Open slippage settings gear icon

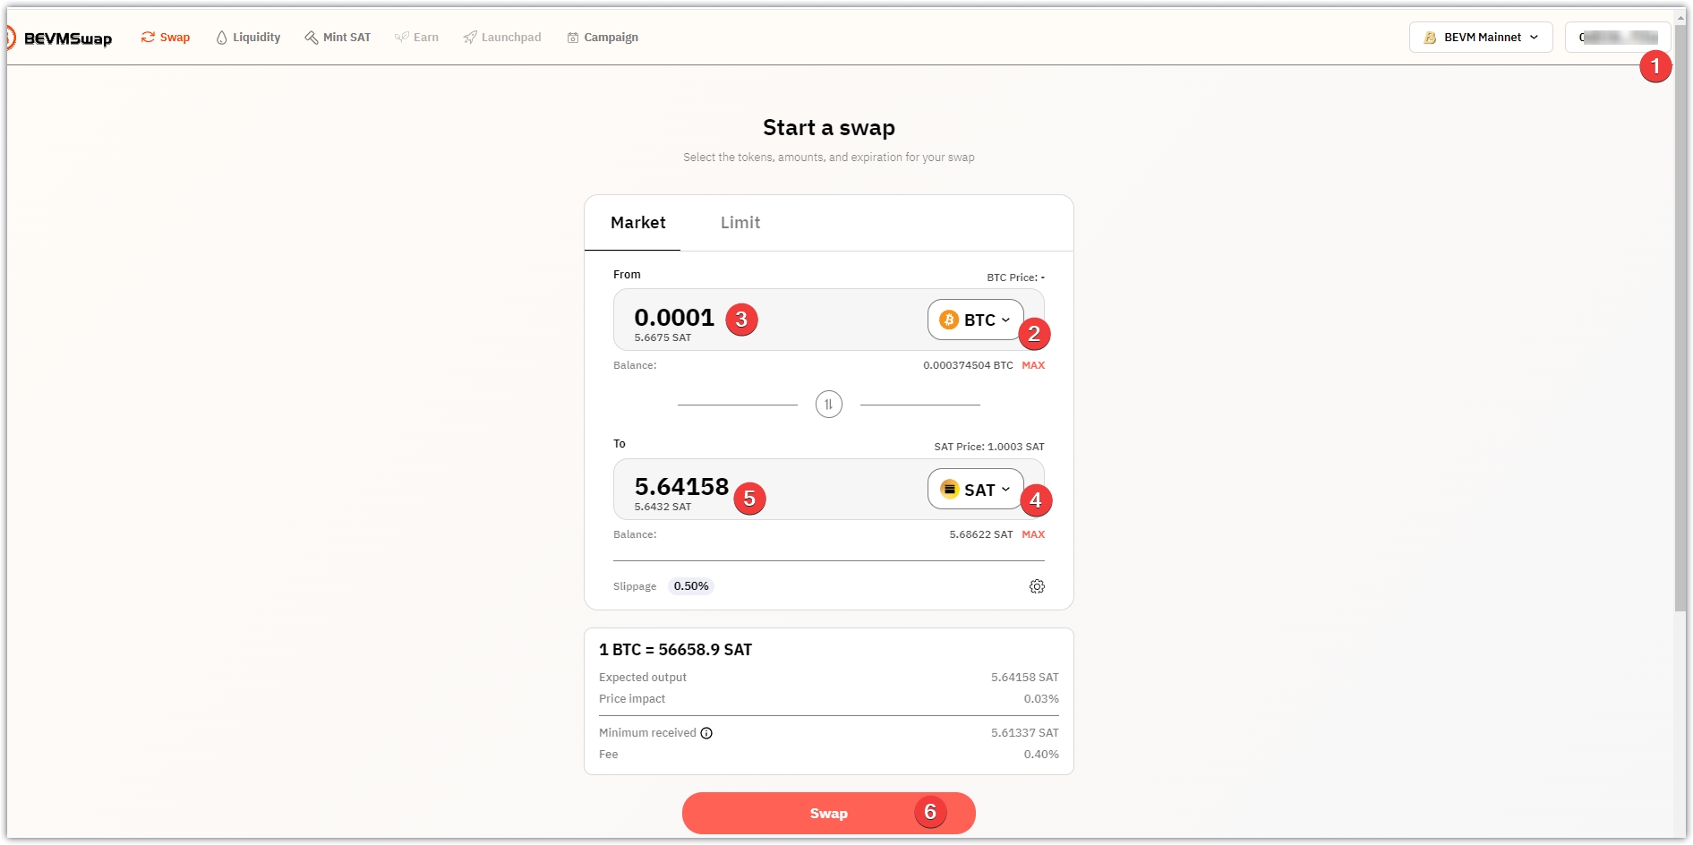click(x=1037, y=586)
